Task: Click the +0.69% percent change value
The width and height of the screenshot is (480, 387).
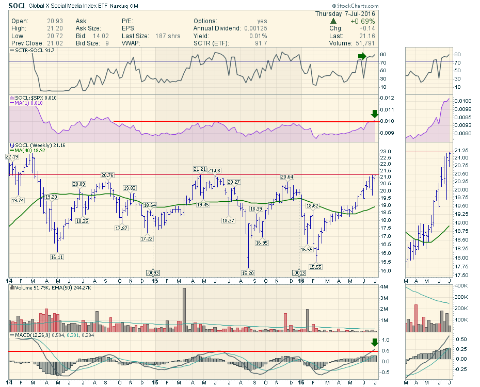Action: (363, 21)
